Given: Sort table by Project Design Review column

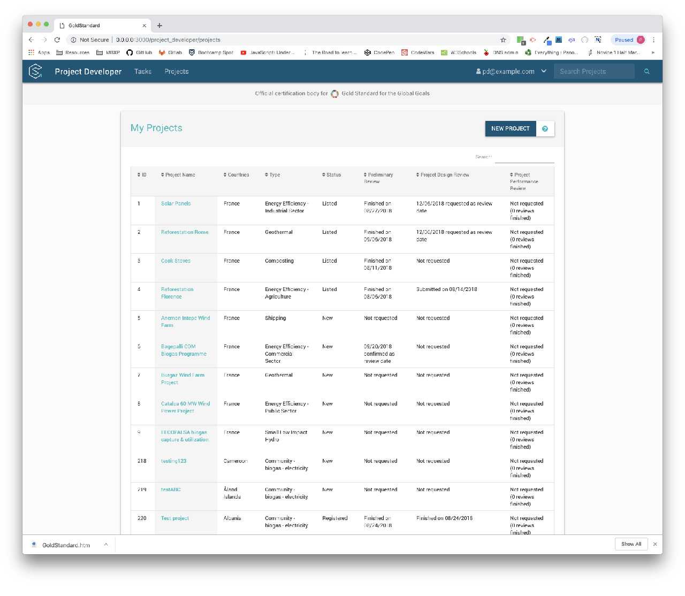Looking at the screenshot, I should 443,175.
